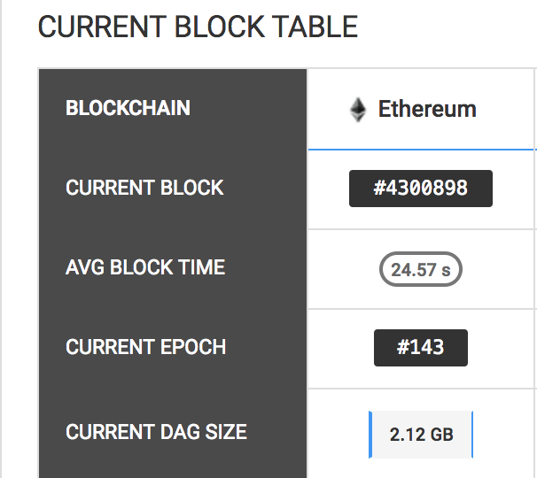Click the GB unit in DAG size value
The height and width of the screenshot is (478, 537).
(441, 436)
